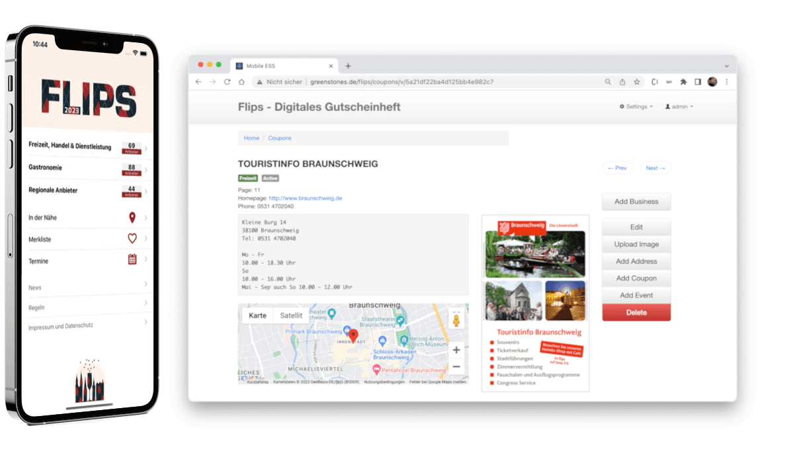Switch map to Satellit view

291,316
